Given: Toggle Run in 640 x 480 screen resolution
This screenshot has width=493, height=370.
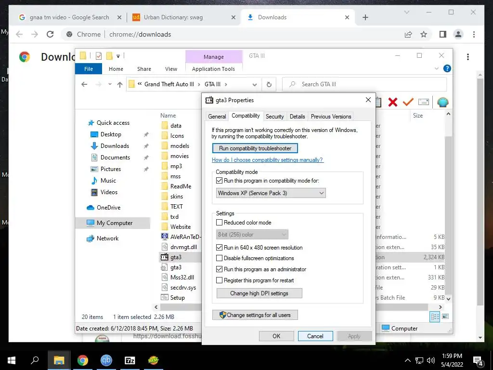Looking at the screenshot, I should [x=220, y=248].
